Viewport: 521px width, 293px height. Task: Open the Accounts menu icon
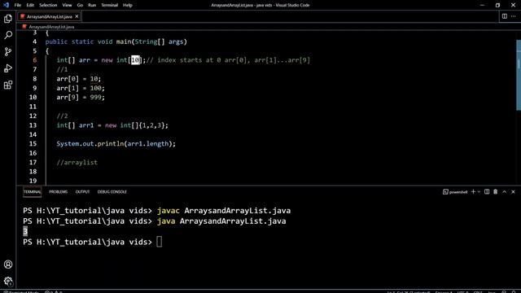pyautogui.click(x=8, y=265)
